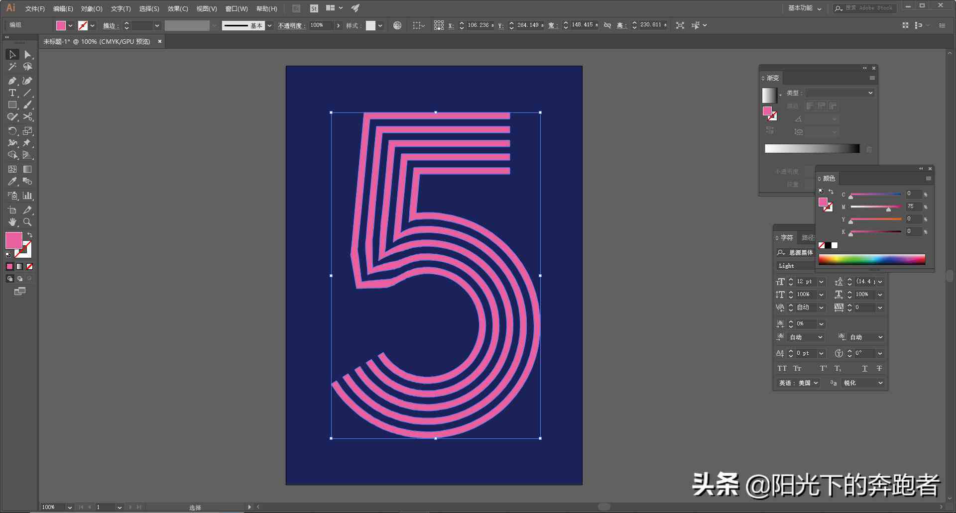Screen dimensions: 956x513
Task: Select the Curvature tool
Action: 28,81
